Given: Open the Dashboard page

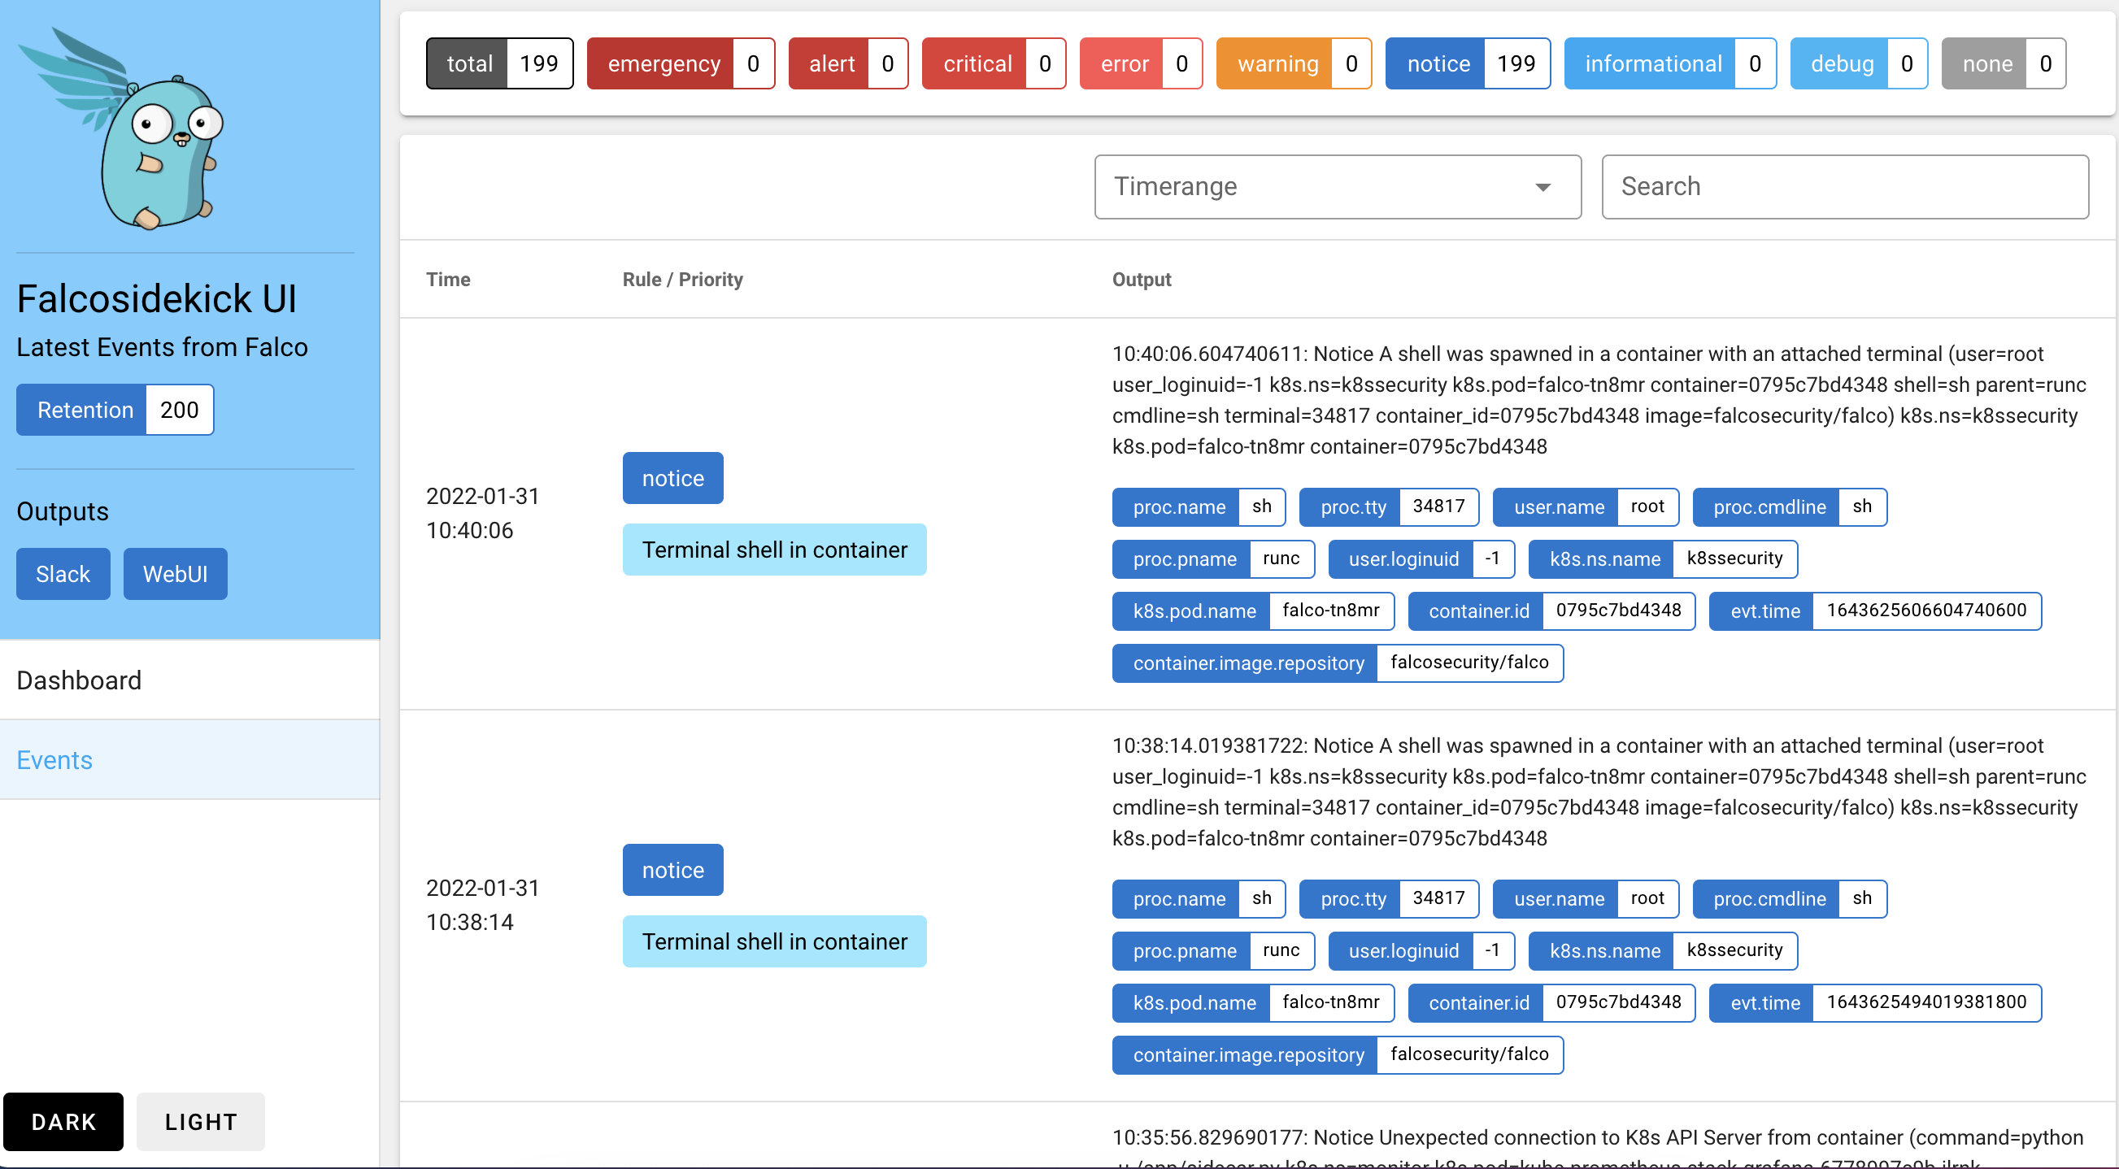Looking at the screenshot, I should tap(79, 680).
